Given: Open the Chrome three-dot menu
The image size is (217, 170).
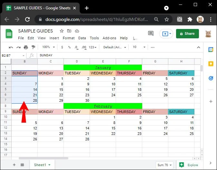Looking at the screenshot, I should (211, 20).
